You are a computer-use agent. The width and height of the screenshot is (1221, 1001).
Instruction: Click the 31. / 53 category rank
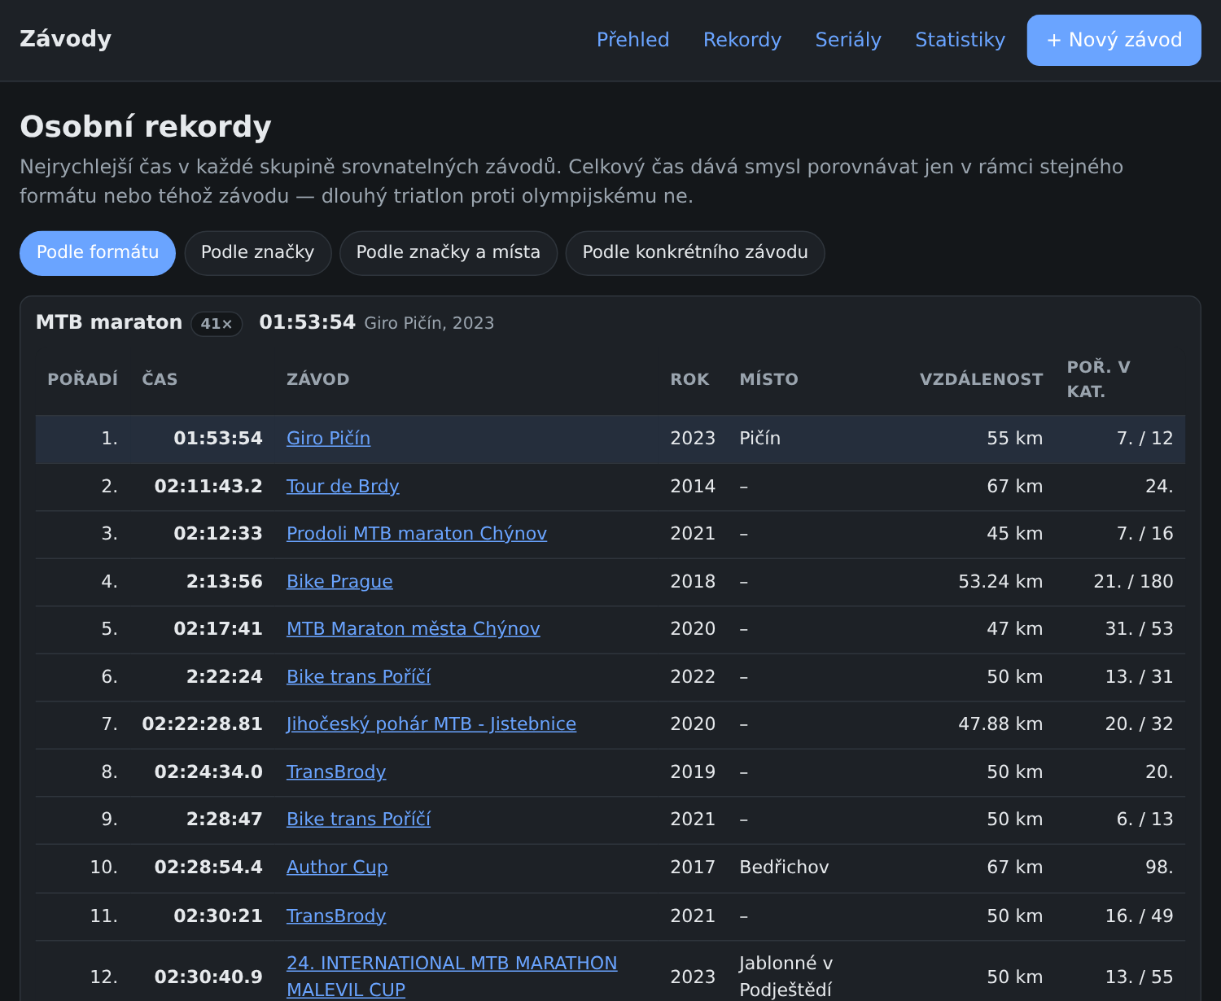pyautogui.click(x=1139, y=629)
